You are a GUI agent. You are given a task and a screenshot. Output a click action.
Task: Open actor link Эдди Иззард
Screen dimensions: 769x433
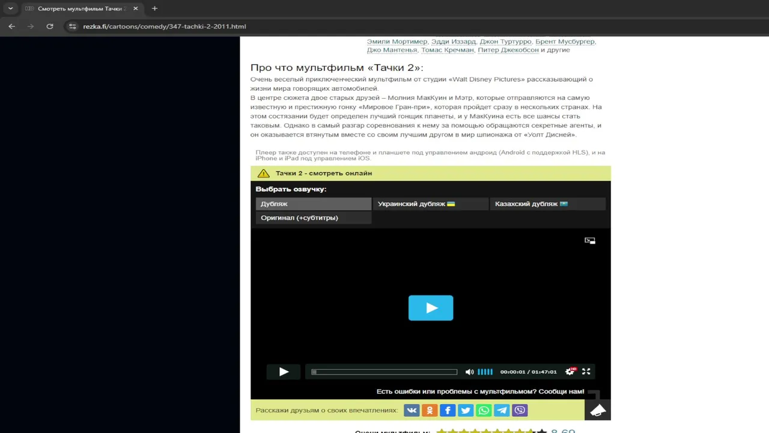pos(454,41)
